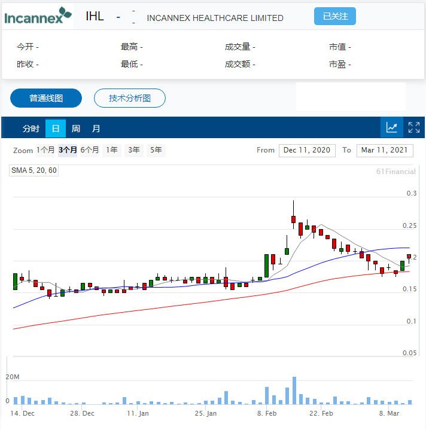
Task: Select the 普通线图 chart mode
Action: pos(46,98)
